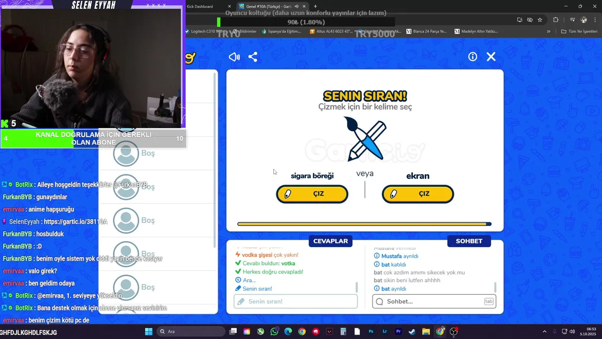
Task: Exit the room with X icon
Action: 491,56
